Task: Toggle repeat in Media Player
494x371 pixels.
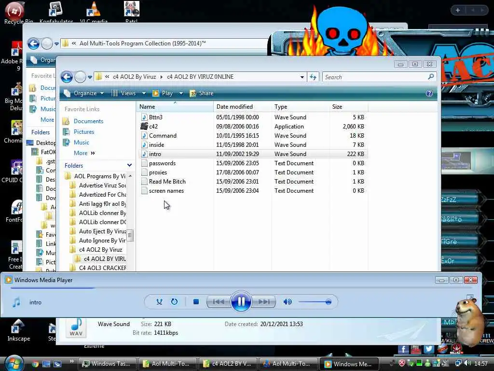Action: pyautogui.click(x=174, y=302)
